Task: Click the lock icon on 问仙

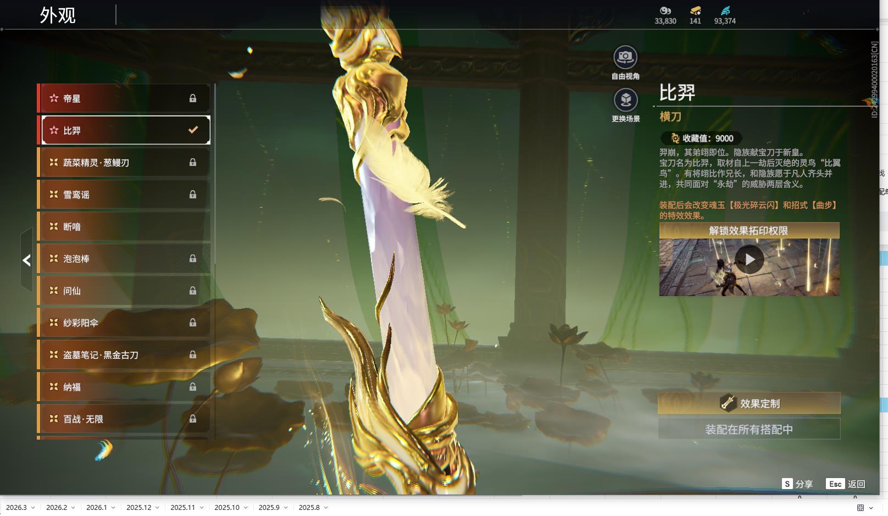Action: point(193,291)
